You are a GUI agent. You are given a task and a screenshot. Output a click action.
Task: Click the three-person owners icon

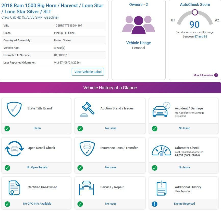(139, 25)
